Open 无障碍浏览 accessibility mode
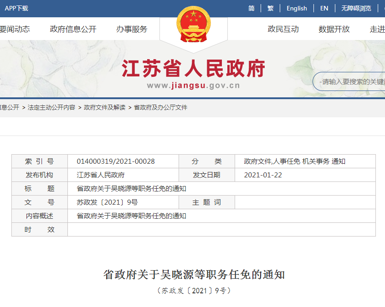This screenshot has width=385, height=307. tap(356, 8)
